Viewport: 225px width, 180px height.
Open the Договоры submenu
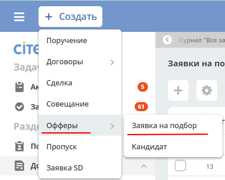pos(80,62)
